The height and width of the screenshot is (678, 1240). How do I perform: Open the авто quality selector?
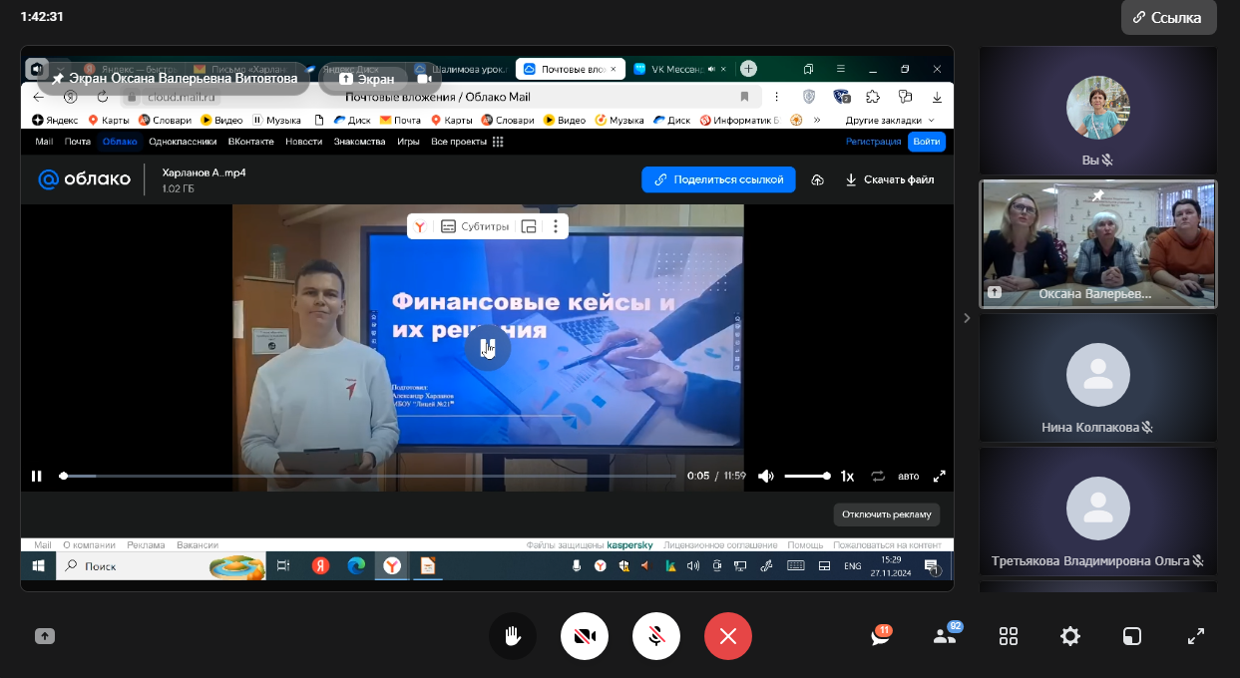[908, 476]
